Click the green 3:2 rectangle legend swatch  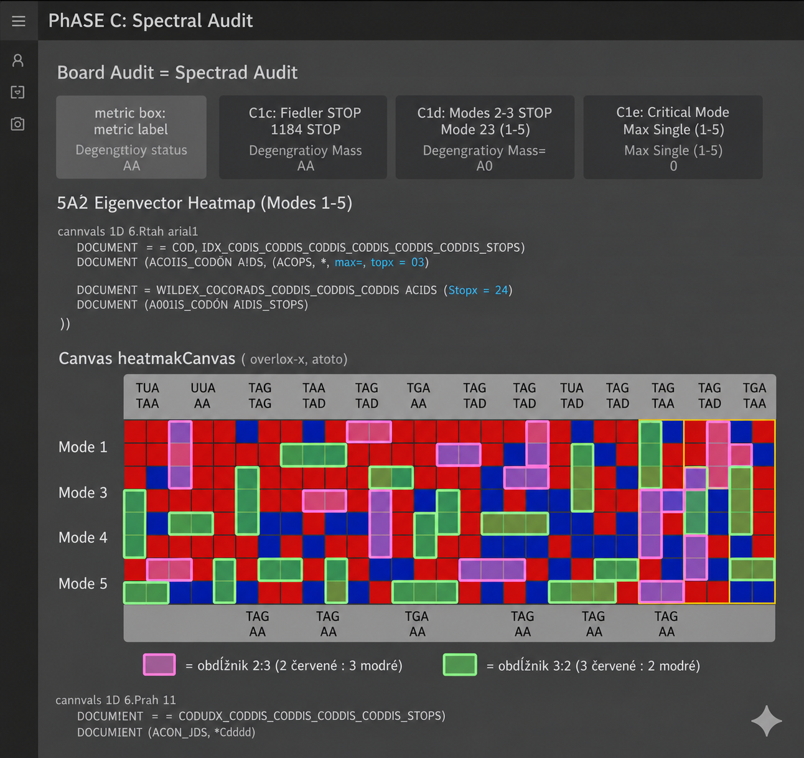coord(460,665)
